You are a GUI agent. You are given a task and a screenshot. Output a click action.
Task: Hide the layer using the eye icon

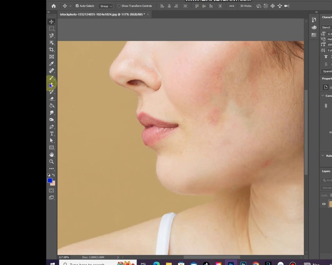pyautogui.click(x=324, y=204)
